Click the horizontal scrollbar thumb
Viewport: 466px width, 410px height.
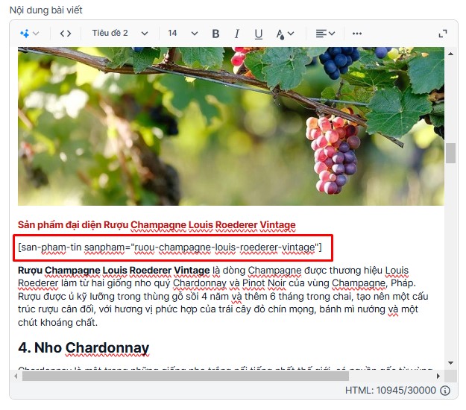coord(186,376)
